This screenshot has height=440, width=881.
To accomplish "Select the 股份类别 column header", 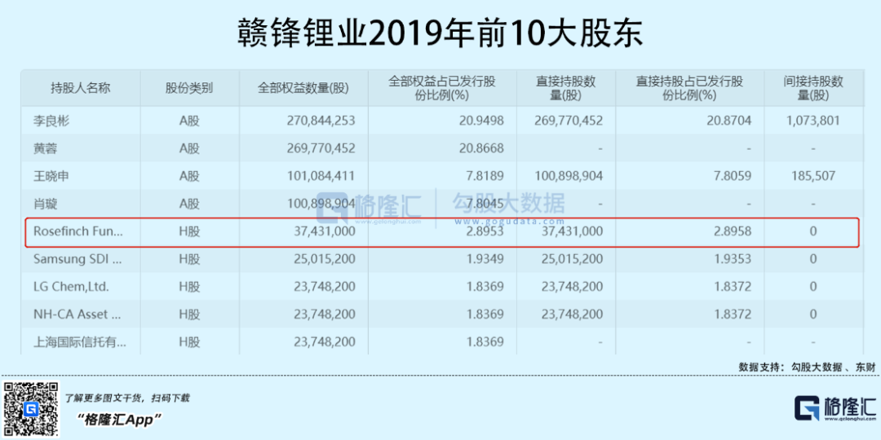I will 188,88.
